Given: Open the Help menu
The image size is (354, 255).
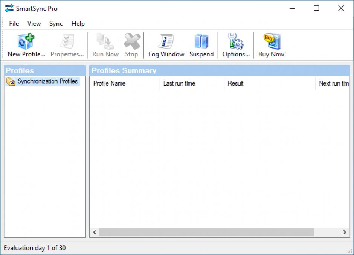Looking at the screenshot, I should click(78, 23).
